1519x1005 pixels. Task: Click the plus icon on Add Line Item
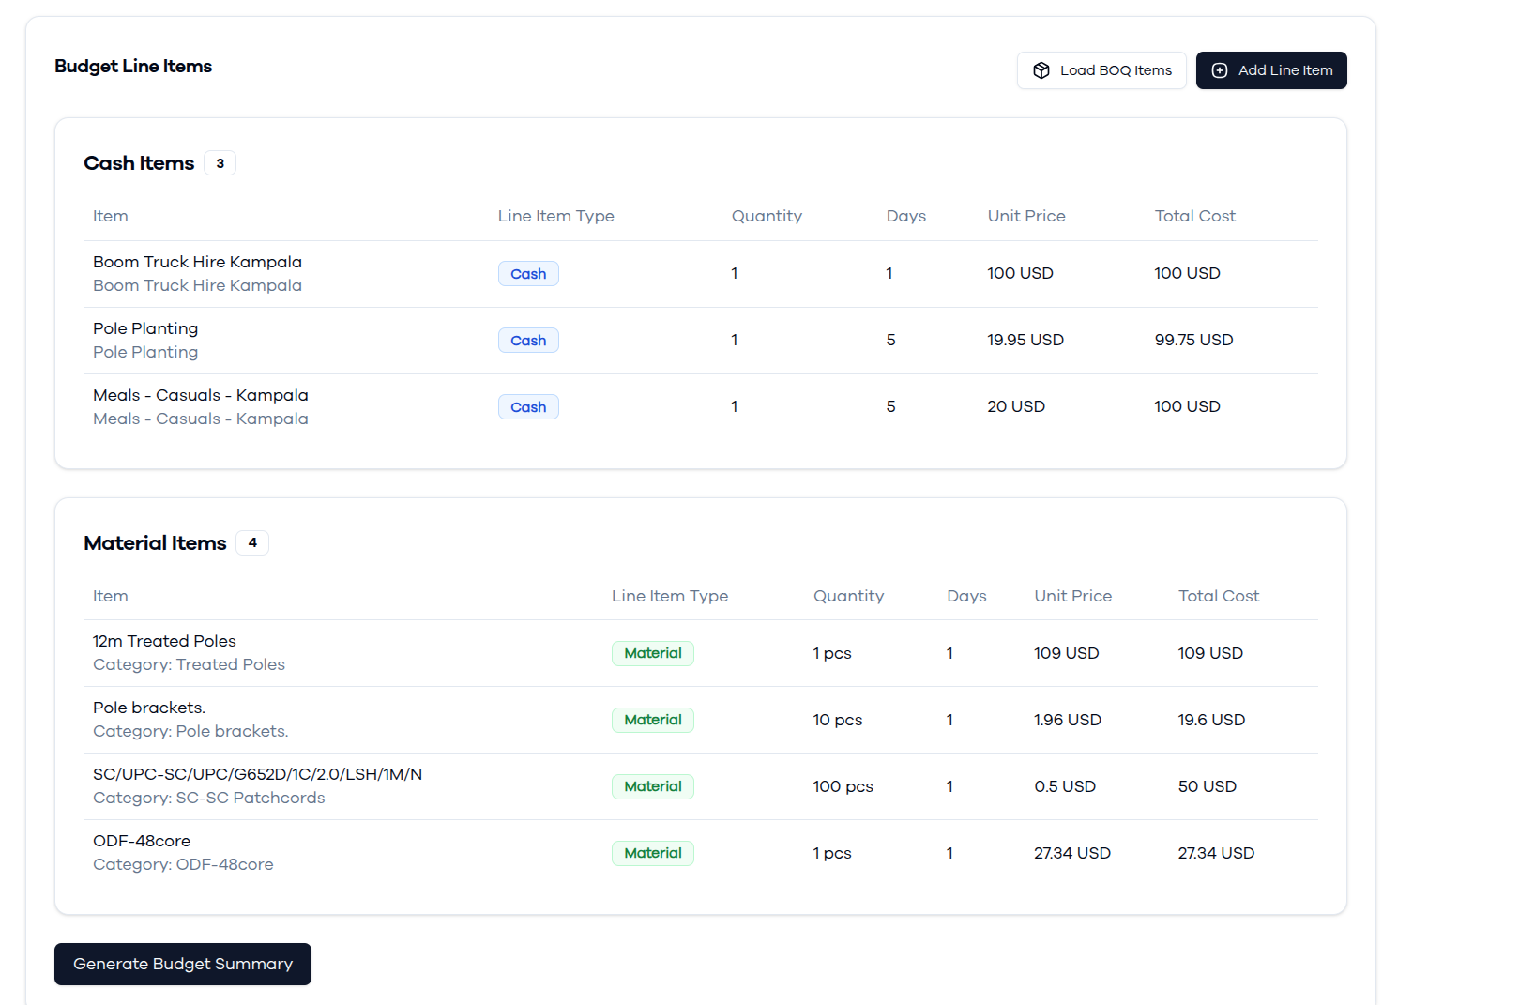[1220, 70]
